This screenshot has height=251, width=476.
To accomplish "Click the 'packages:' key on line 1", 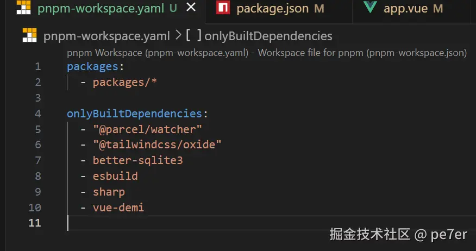I will click(96, 66).
